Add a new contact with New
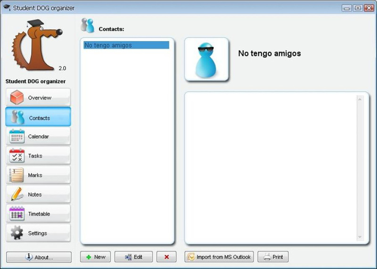This screenshot has height=269, width=377. pos(95,257)
